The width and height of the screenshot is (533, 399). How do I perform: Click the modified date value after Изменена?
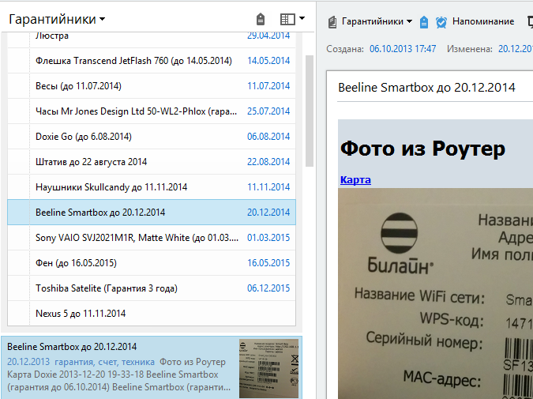[516, 49]
